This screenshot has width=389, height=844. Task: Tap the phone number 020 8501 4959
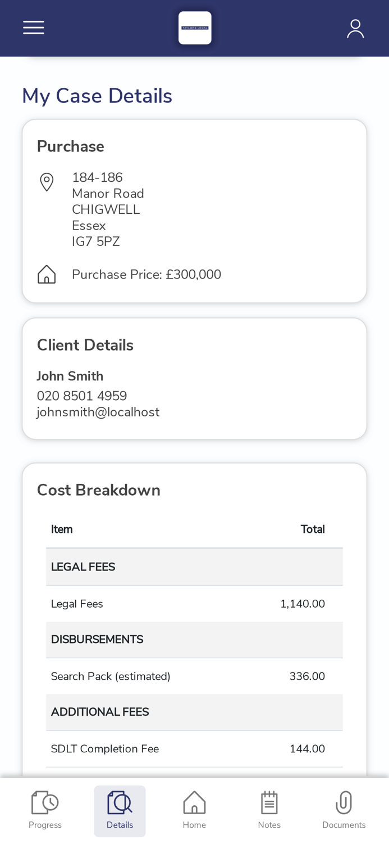[82, 396]
